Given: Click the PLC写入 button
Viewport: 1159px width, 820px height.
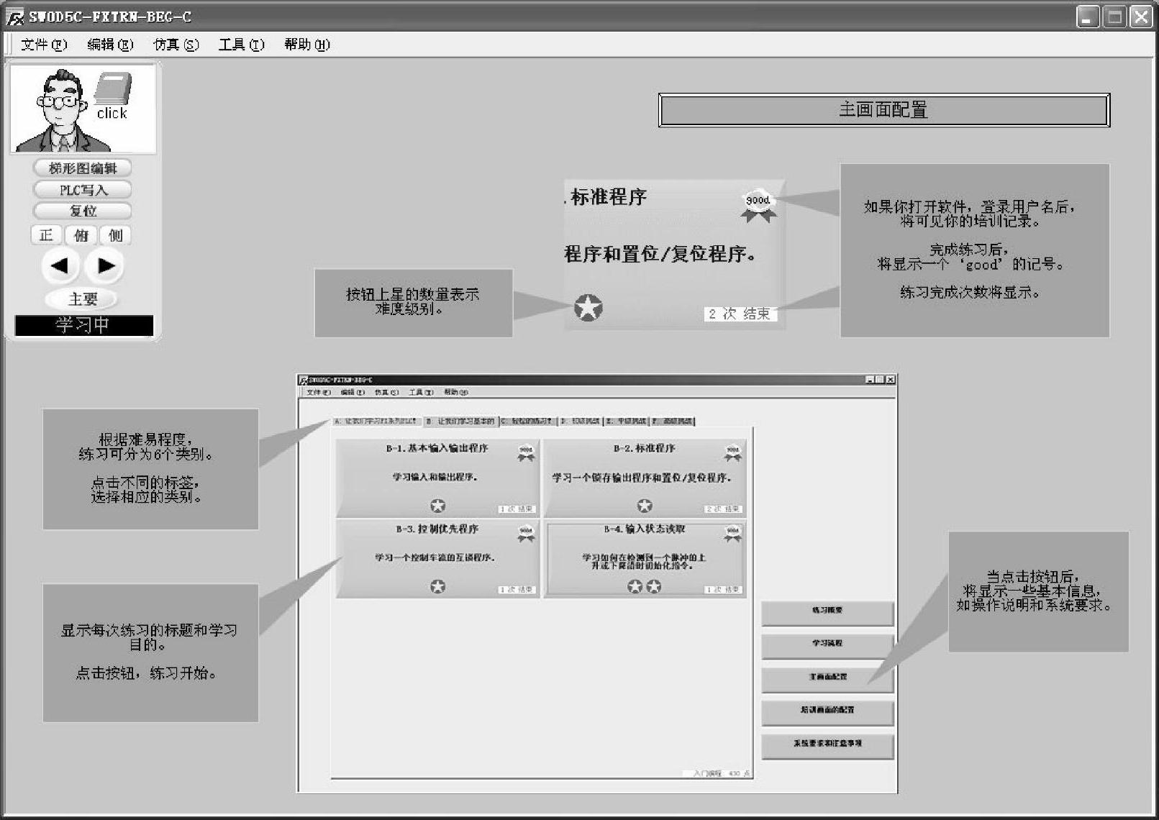Looking at the screenshot, I should click(x=83, y=190).
